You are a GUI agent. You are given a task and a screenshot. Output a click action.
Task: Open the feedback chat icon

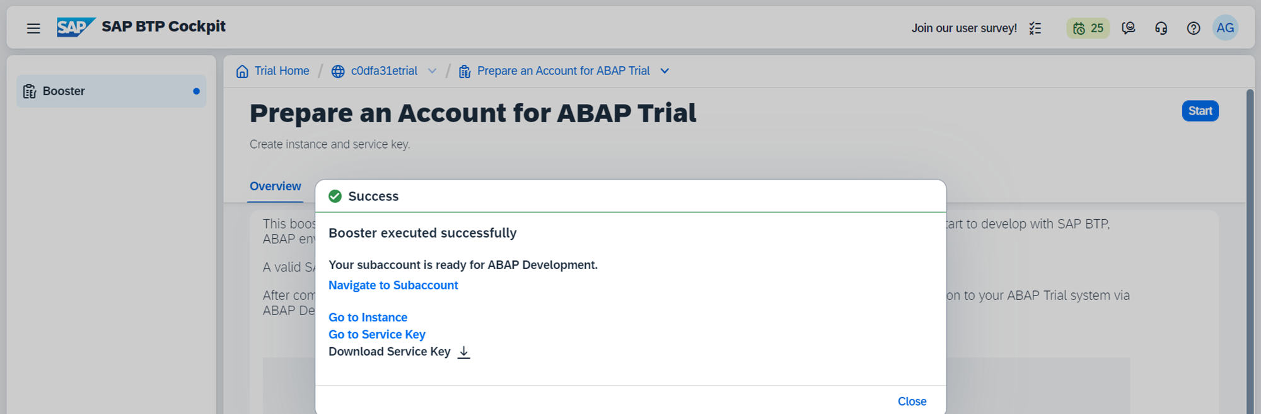click(x=1129, y=28)
